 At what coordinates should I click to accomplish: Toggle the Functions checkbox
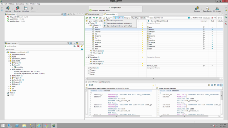coord(89,68)
